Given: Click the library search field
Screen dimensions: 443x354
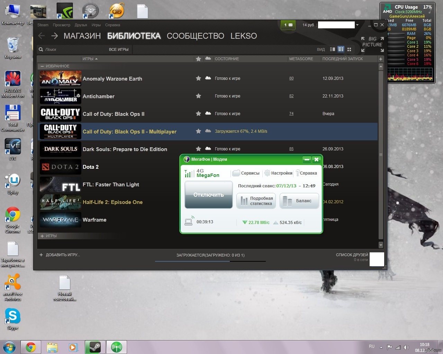Looking at the screenshot, I should [x=73, y=49].
